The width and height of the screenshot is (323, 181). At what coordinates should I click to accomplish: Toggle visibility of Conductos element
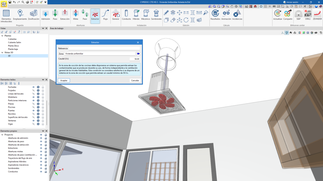(41, 172)
